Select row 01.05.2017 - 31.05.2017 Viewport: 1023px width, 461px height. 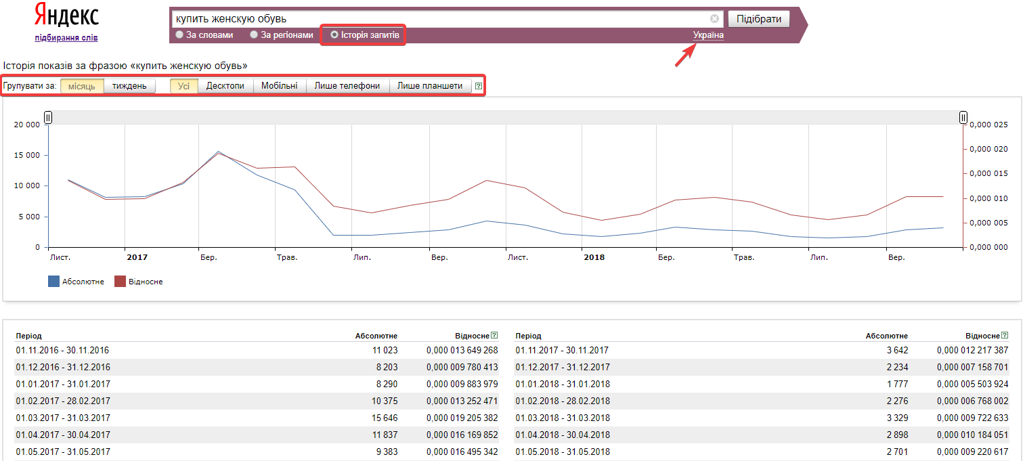[257, 452]
